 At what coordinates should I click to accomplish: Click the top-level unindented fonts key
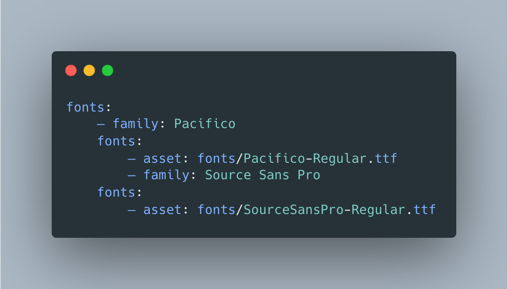coord(85,107)
